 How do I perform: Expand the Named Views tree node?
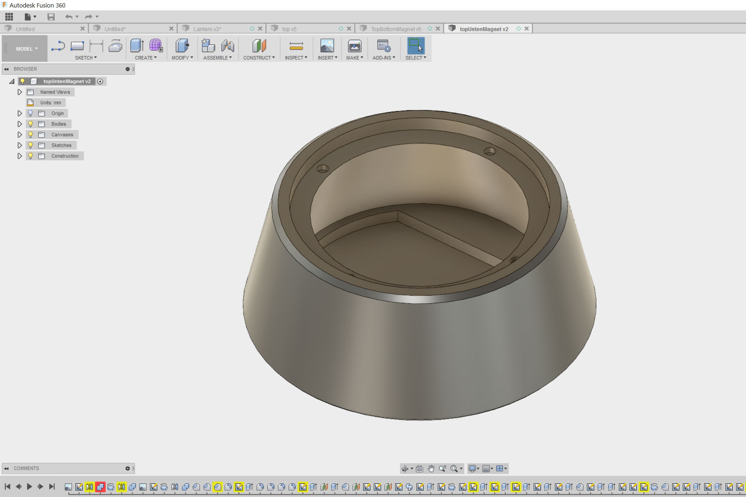click(x=20, y=92)
